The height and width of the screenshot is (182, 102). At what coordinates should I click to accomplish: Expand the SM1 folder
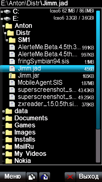[7, 40]
